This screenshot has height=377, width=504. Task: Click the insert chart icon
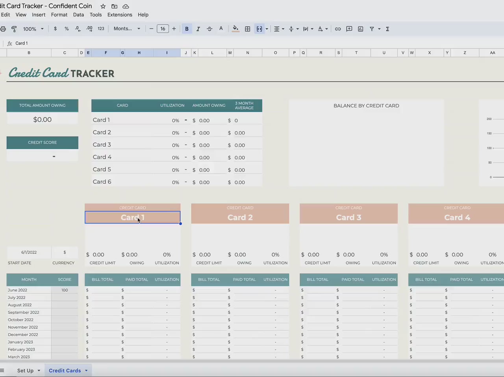(361, 29)
